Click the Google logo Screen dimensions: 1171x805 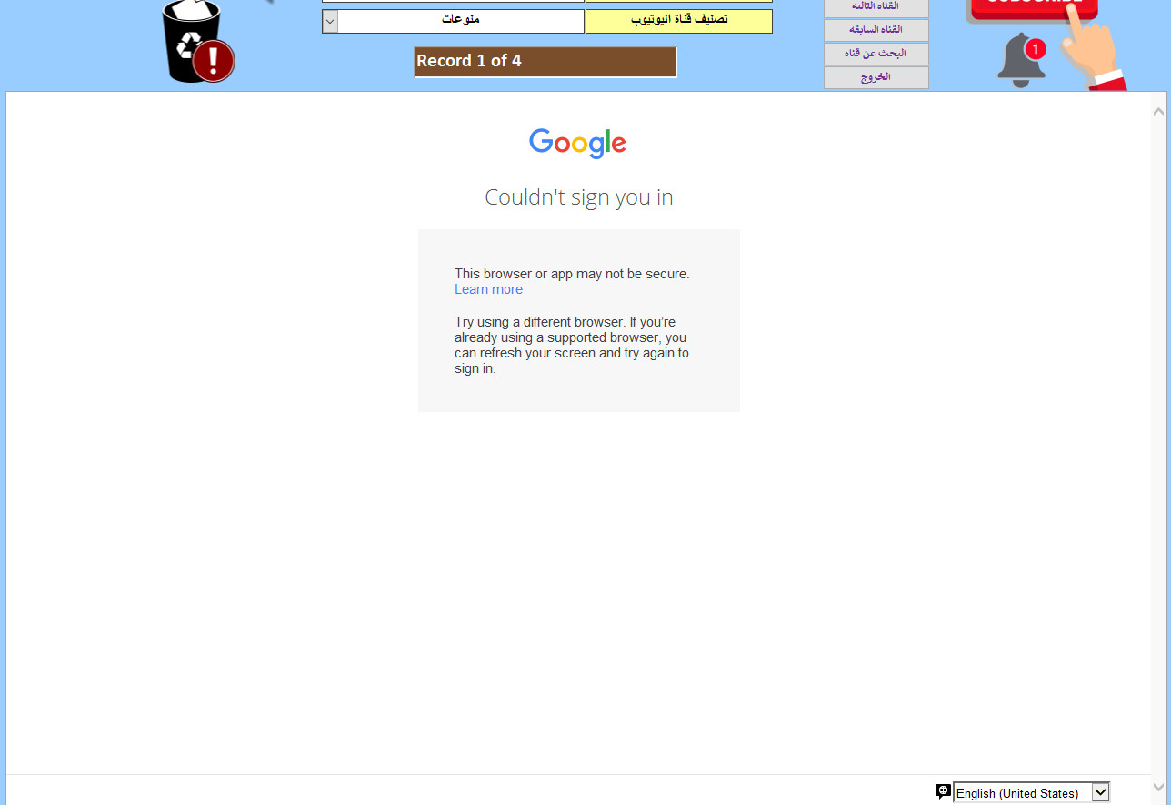click(578, 143)
